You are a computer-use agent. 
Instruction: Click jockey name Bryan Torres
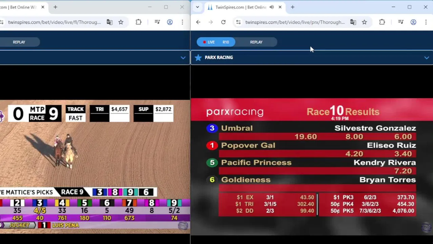[388, 180]
